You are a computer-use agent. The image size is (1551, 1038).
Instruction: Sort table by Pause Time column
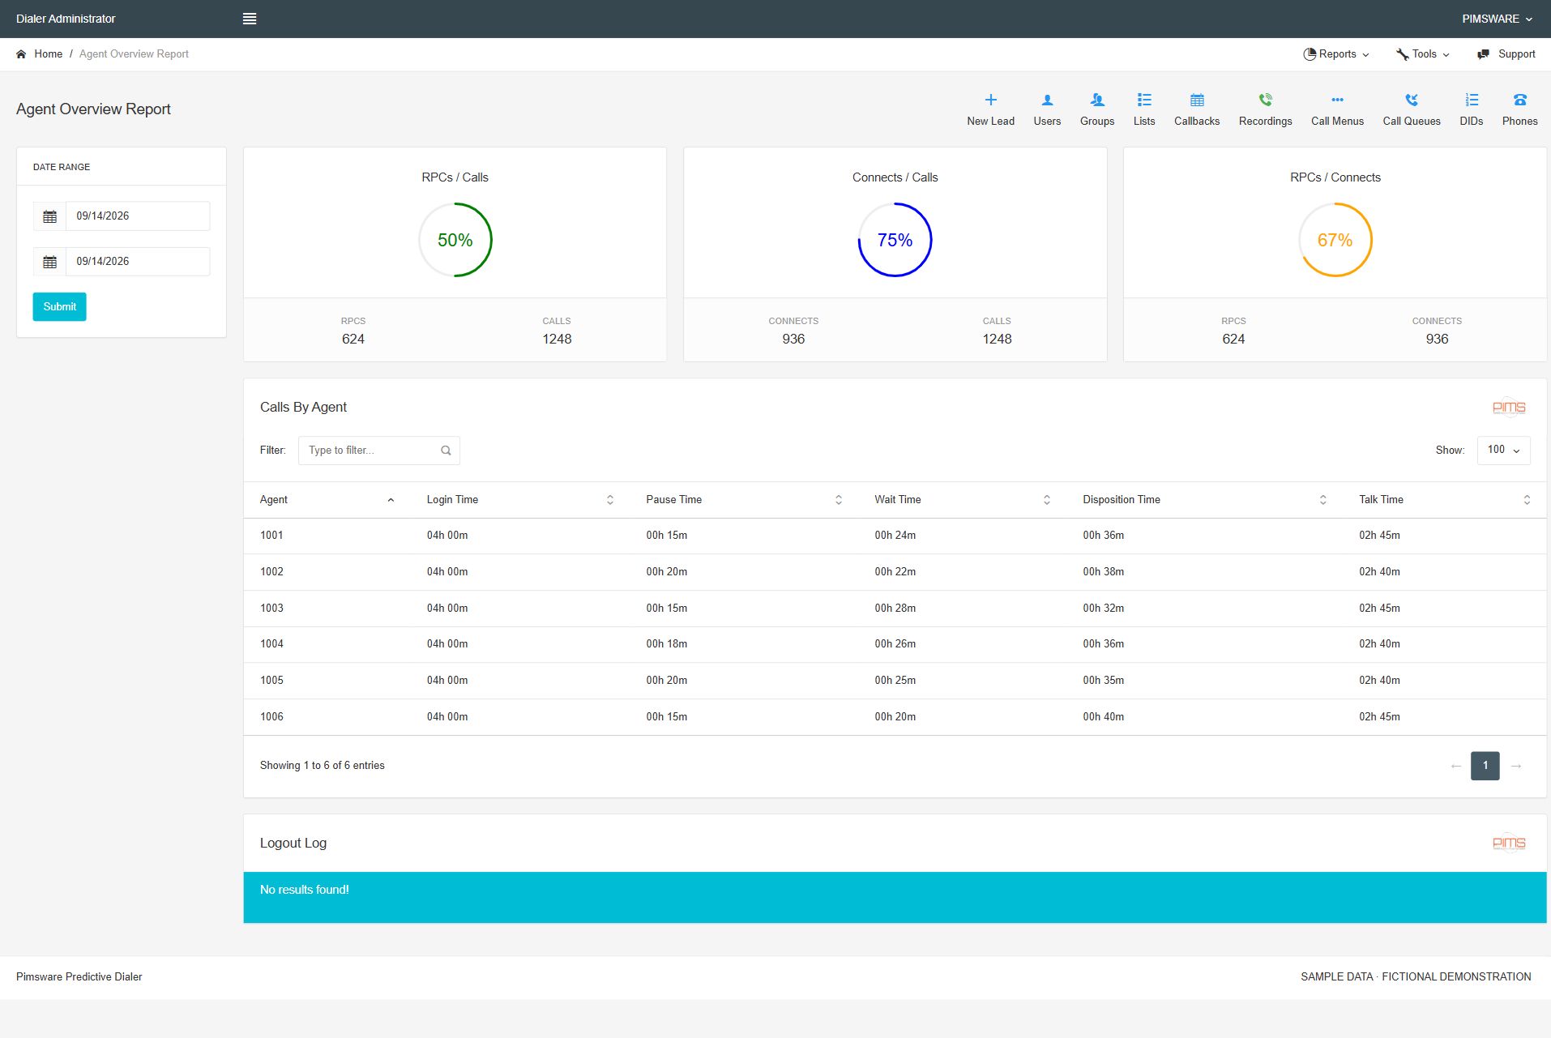(744, 500)
